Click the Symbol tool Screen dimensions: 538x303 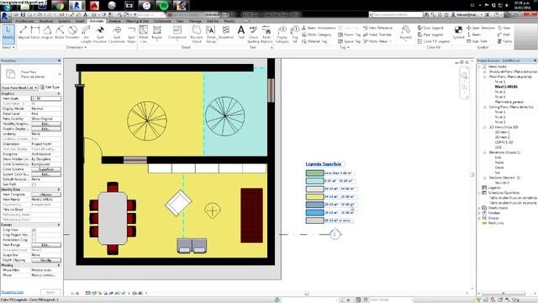458,32
